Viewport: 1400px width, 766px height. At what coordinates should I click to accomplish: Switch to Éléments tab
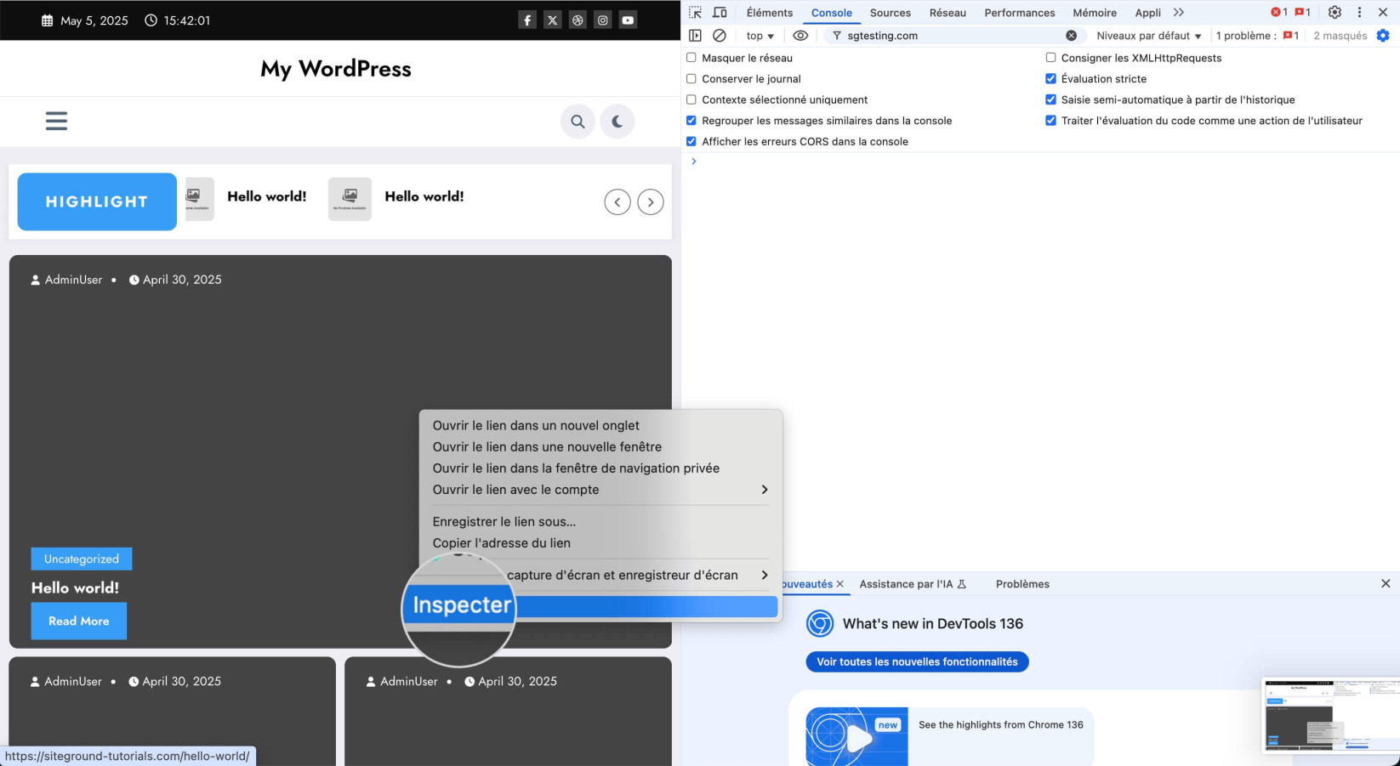[769, 13]
